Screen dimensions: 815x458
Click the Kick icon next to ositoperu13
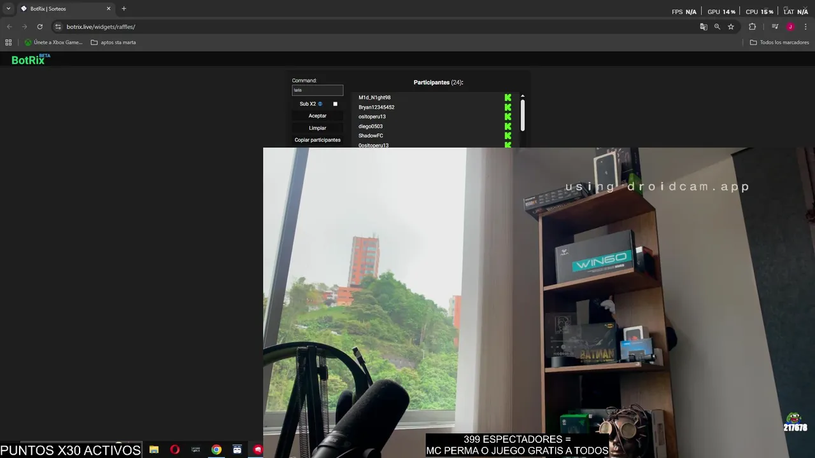[507, 117]
